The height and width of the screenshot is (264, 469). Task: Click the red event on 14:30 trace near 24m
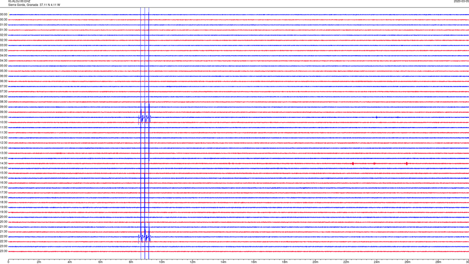pyautogui.click(x=375, y=163)
